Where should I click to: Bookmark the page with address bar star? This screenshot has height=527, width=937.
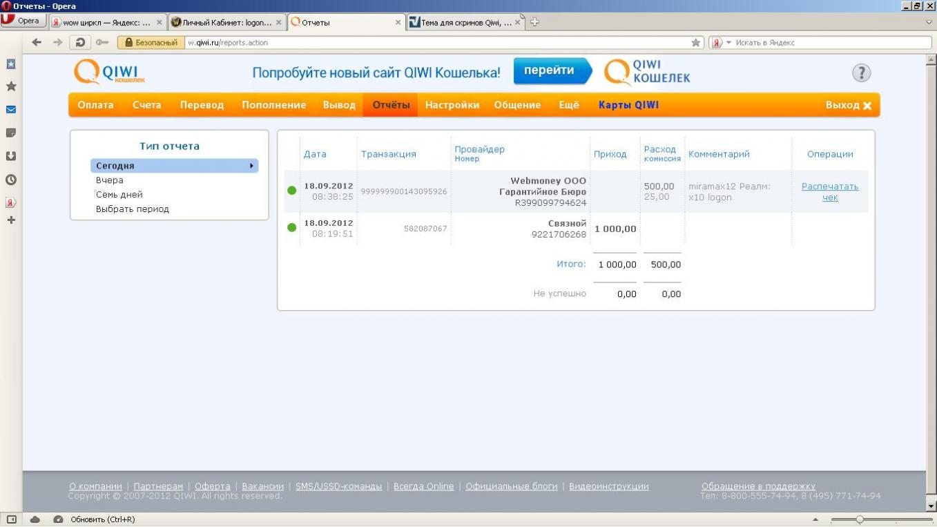coord(695,43)
